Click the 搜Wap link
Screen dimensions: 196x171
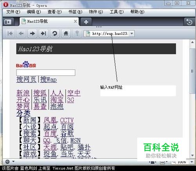[49, 79]
